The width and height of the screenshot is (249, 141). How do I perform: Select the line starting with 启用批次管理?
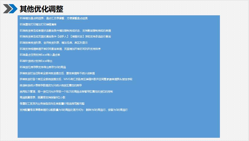pyautogui.click(x=66, y=92)
